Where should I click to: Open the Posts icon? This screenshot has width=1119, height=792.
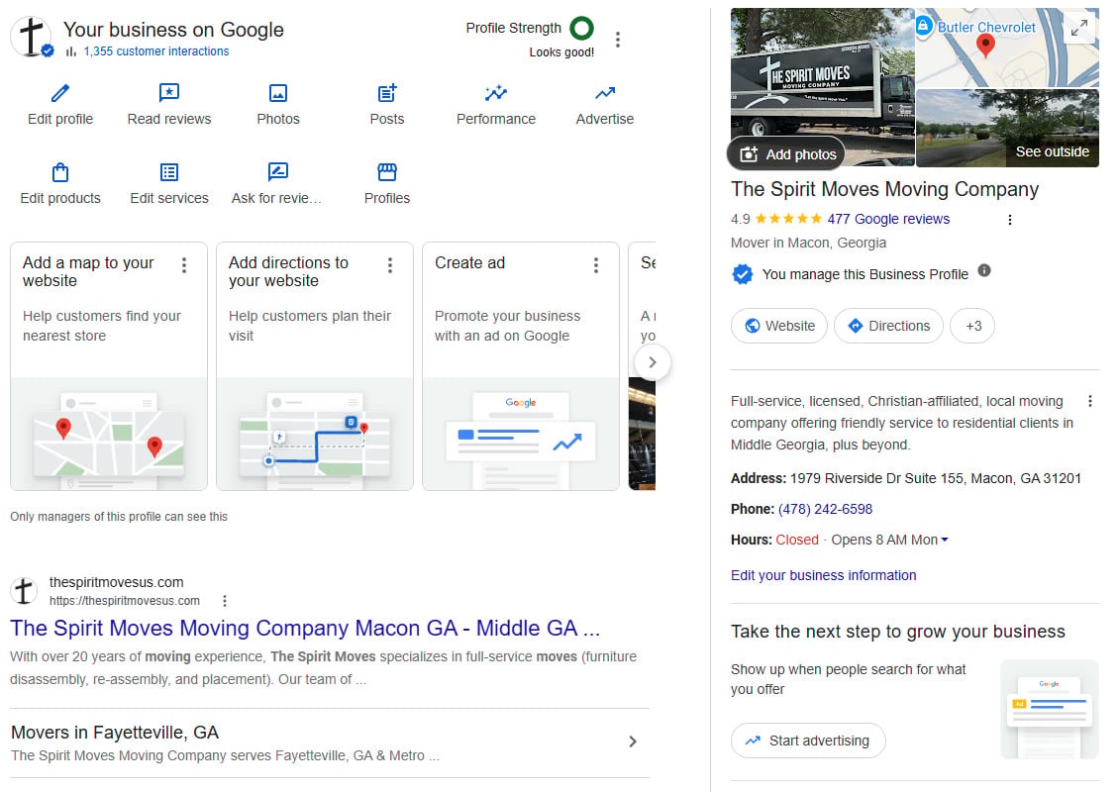coord(387,93)
